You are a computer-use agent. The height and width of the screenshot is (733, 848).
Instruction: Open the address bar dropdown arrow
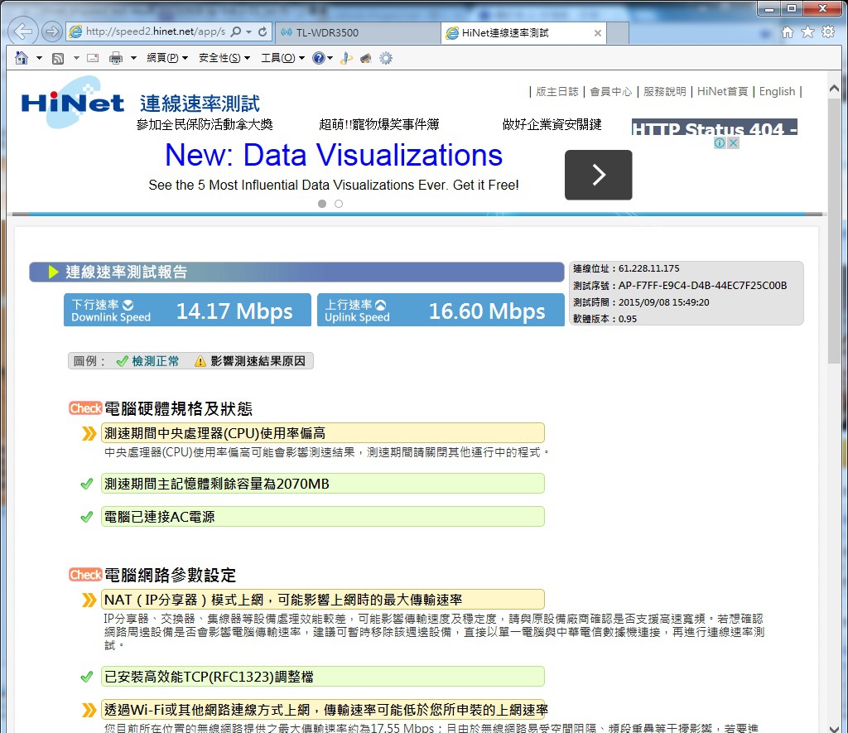tap(248, 32)
